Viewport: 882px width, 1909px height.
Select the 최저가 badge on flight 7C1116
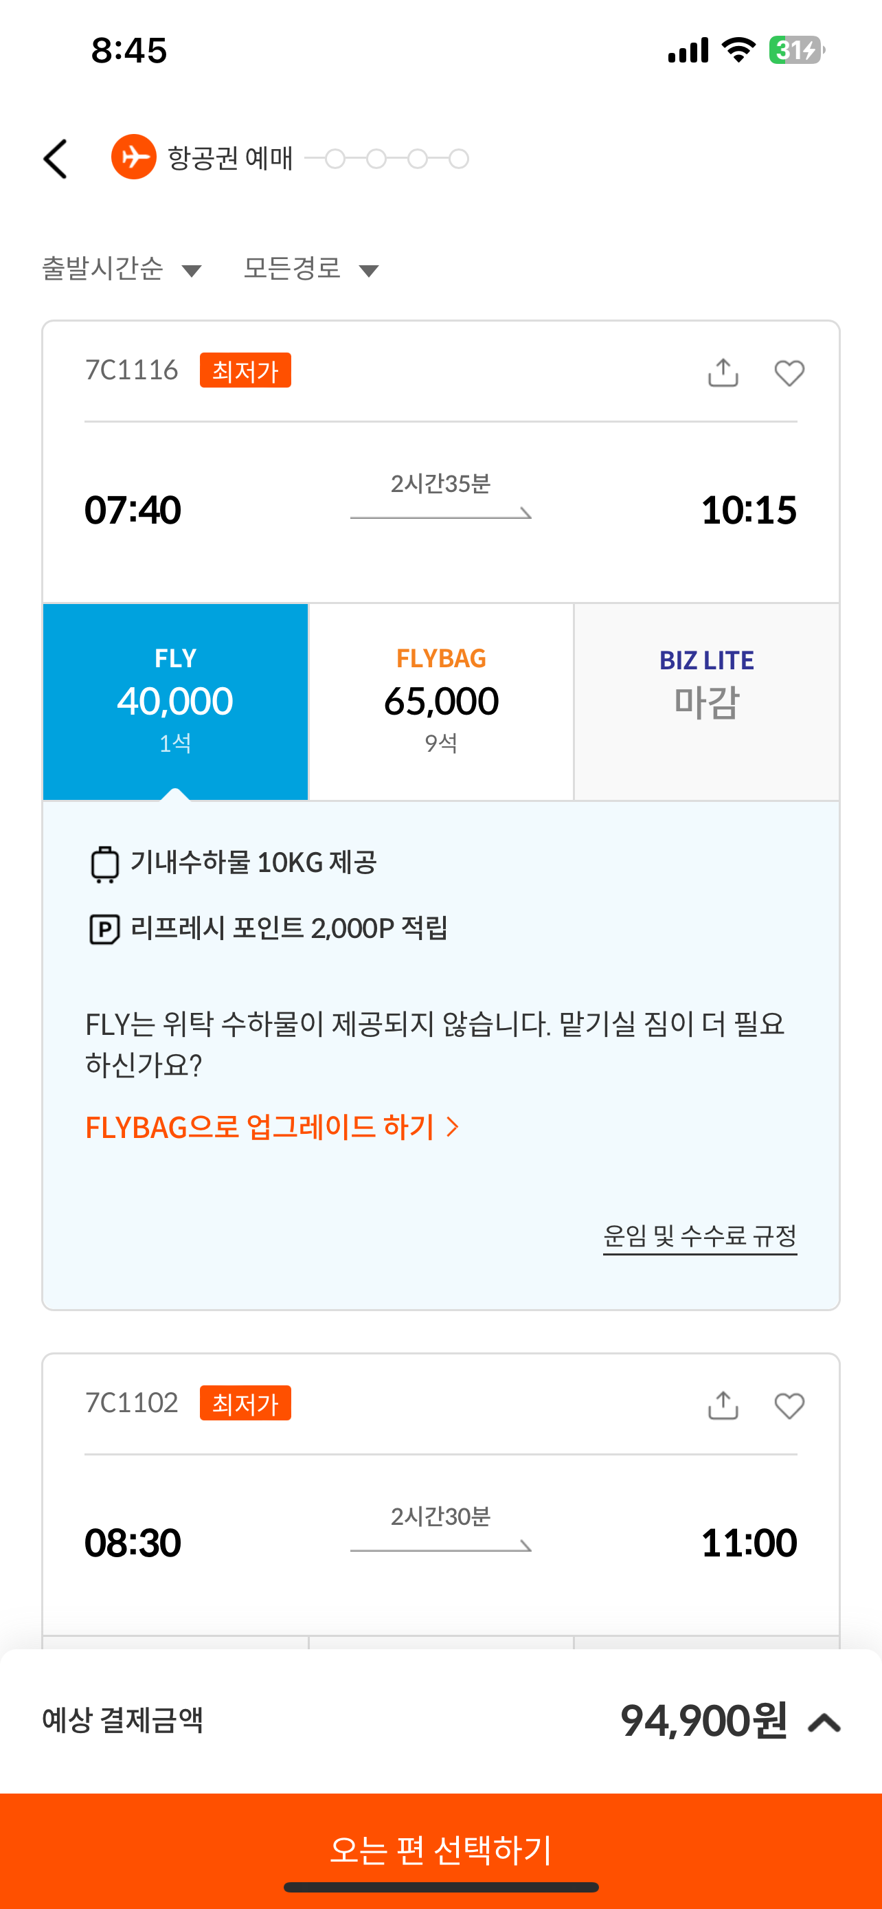[x=246, y=370]
